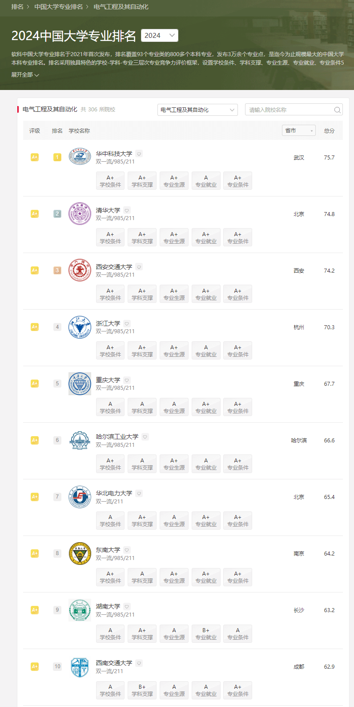Open the 电气工程及其自动化 major dropdown

click(x=197, y=110)
